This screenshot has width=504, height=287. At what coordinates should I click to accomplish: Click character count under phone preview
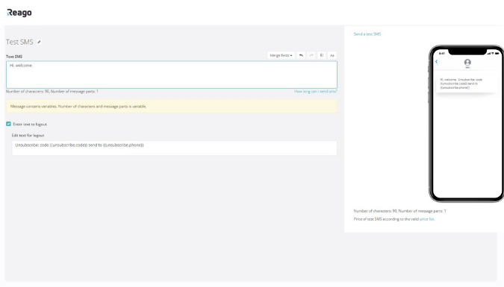(x=400, y=211)
